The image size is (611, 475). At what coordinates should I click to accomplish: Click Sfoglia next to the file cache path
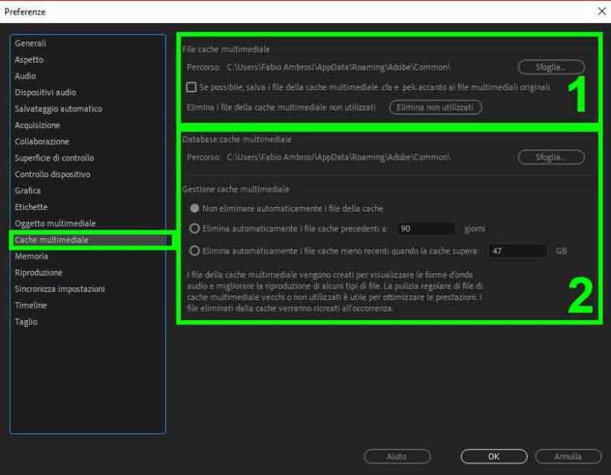click(551, 66)
